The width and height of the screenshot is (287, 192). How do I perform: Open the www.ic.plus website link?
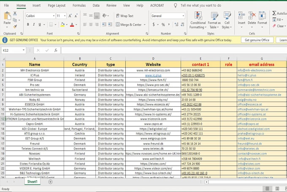(153, 75)
